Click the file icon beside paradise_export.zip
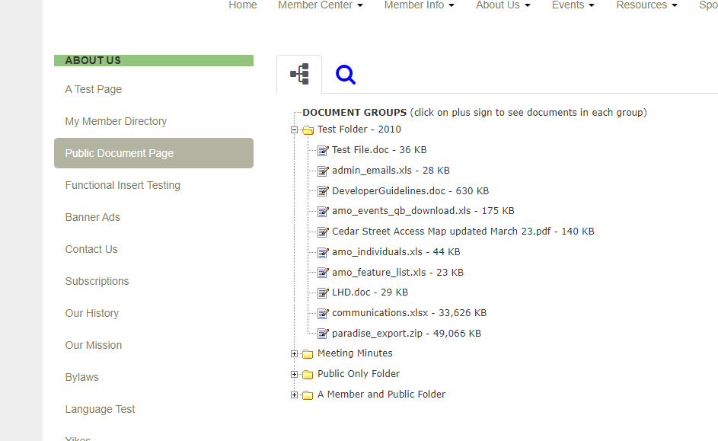This screenshot has width=718, height=441. 323,334
